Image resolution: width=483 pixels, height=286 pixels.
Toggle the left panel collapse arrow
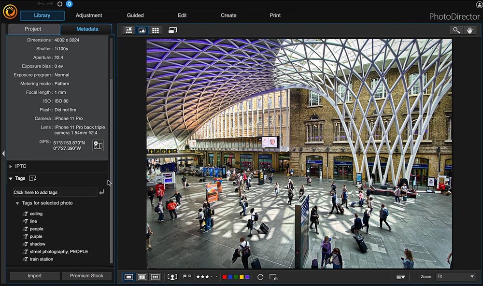3,153
